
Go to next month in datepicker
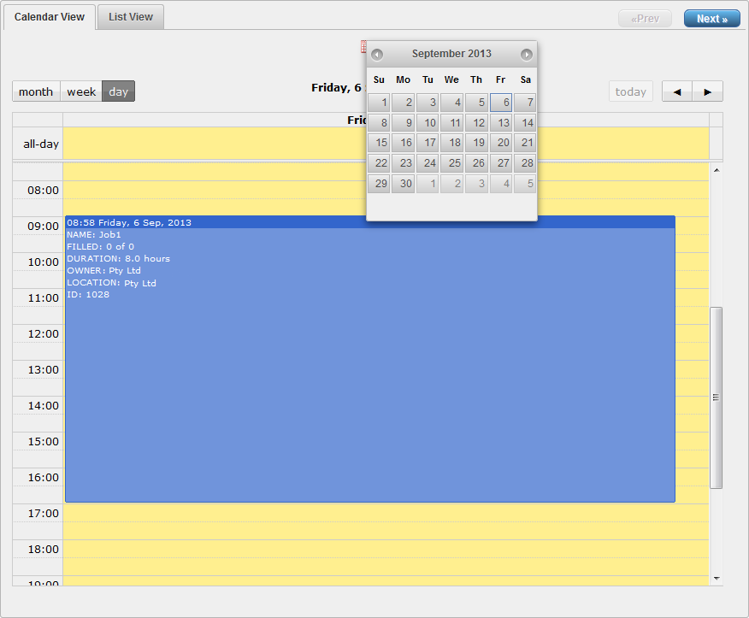click(x=527, y=55)
